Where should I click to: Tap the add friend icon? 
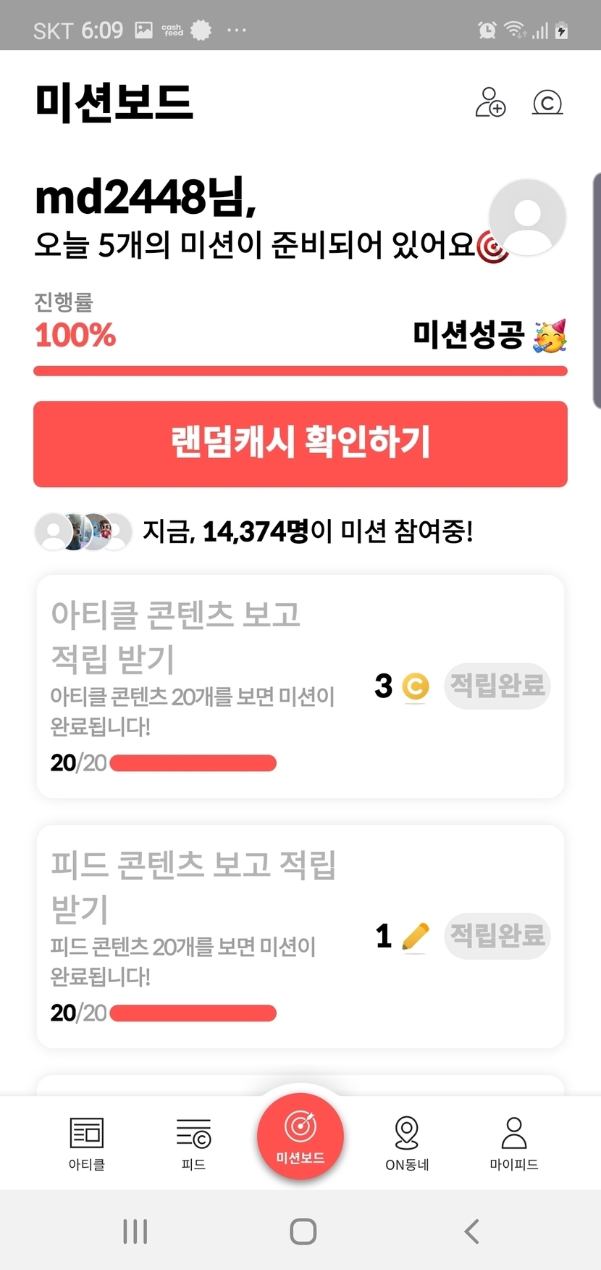[x=490, y=102]
